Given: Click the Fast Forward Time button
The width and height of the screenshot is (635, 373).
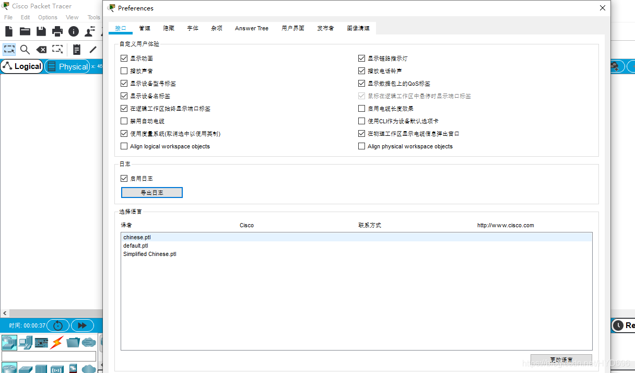Looking at the screenshot, I should [82, 325].
